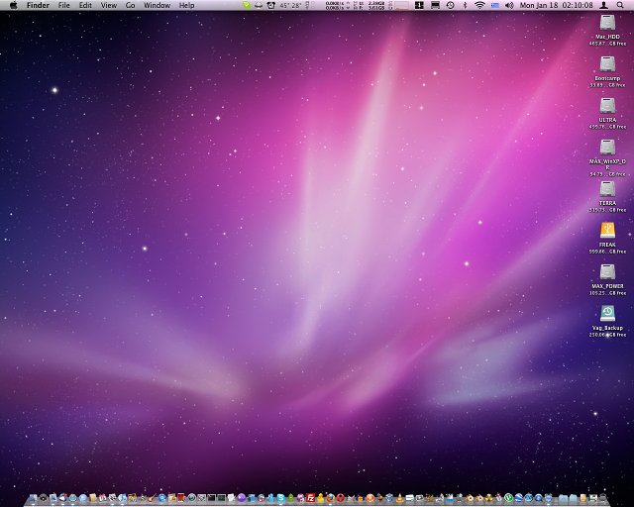Open the Window menu

(x=157, y=5)
